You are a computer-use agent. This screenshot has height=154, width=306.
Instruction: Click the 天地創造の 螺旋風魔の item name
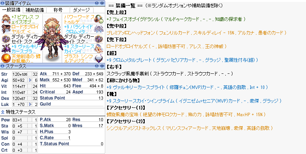(x=26, y=59)
